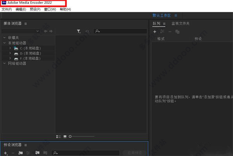Click the 格式 column header
Screen dimensions: 233x156
(161, 39)
